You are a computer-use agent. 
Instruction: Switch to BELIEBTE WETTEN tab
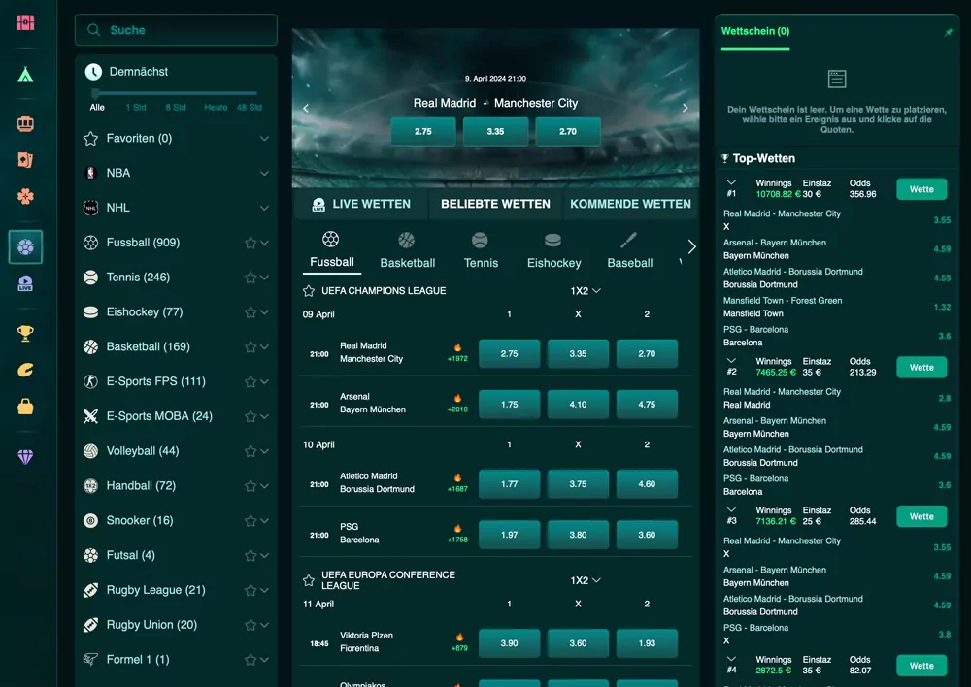point(495,204)
